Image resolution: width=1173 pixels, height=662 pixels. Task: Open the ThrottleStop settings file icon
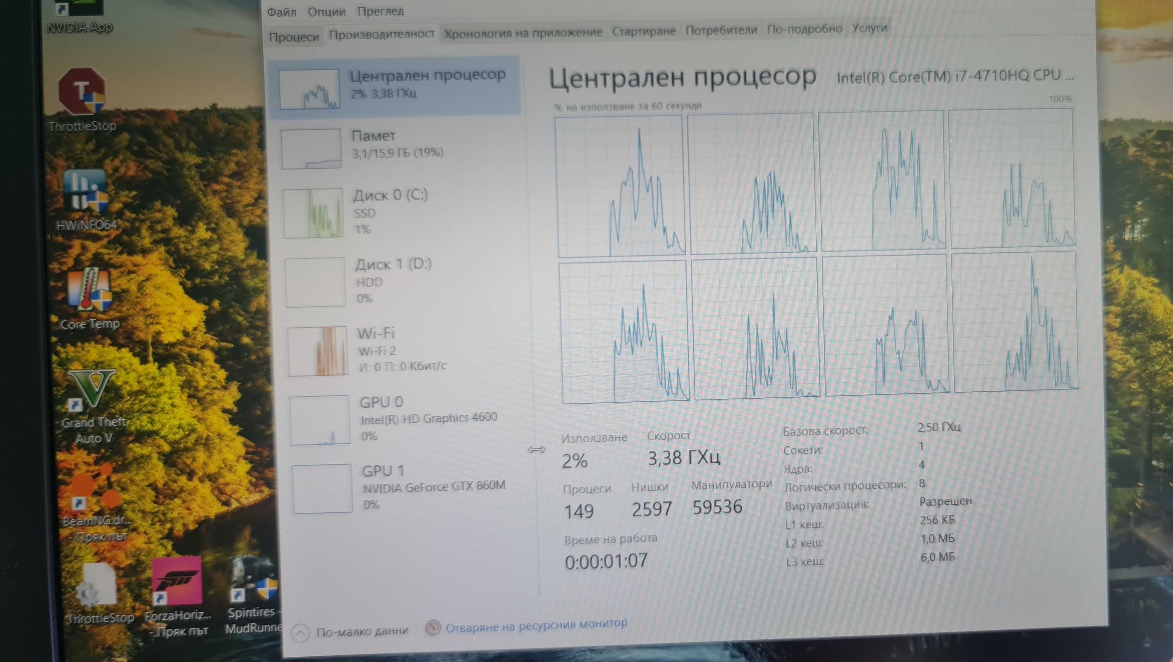(97, 584)
